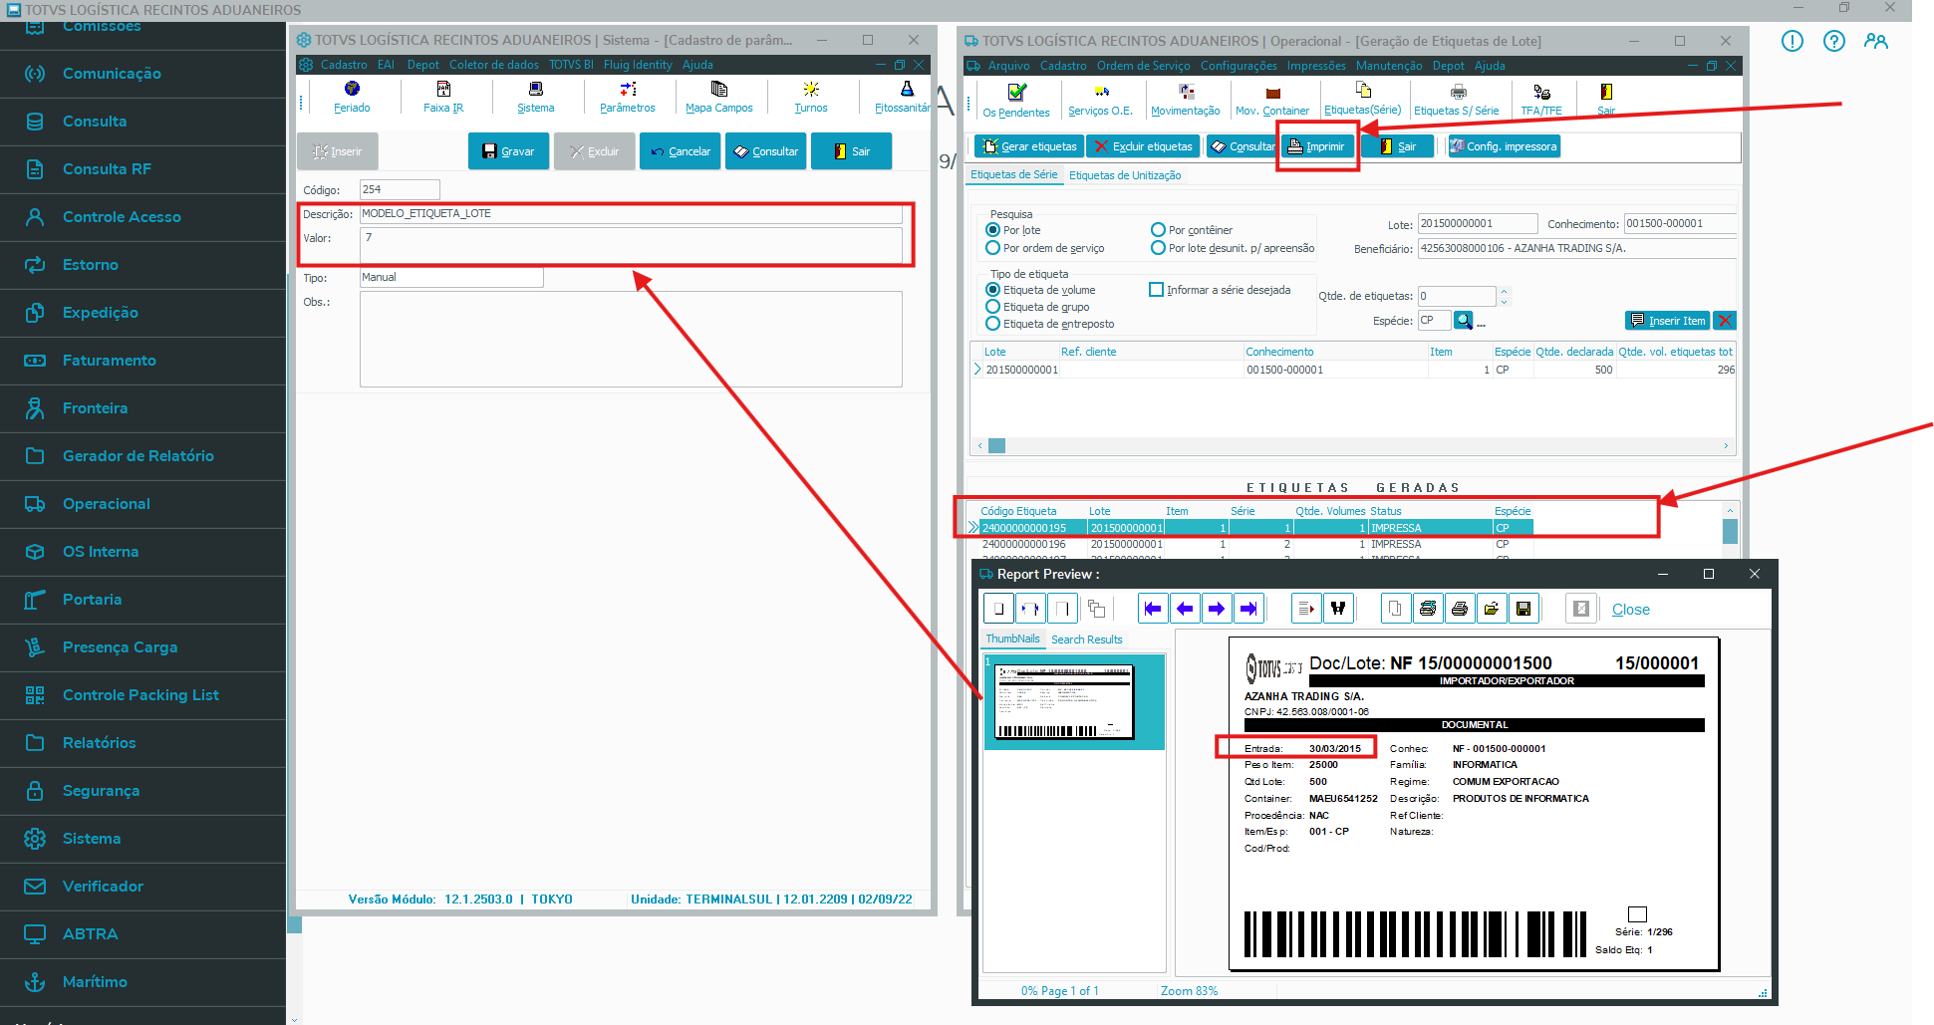1934x1025 pixels.
Task: Select the Por lote radio button
Action: click(992, 230)
